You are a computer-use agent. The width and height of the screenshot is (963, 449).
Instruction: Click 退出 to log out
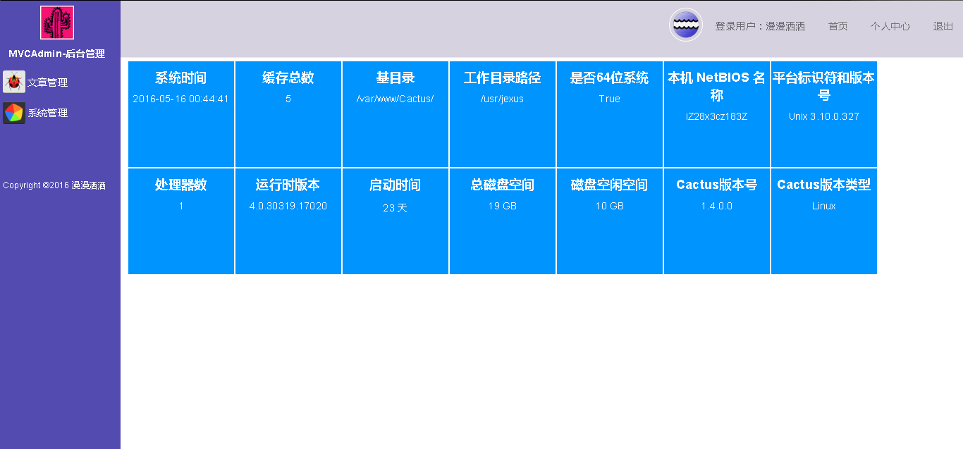pos(943,26)
